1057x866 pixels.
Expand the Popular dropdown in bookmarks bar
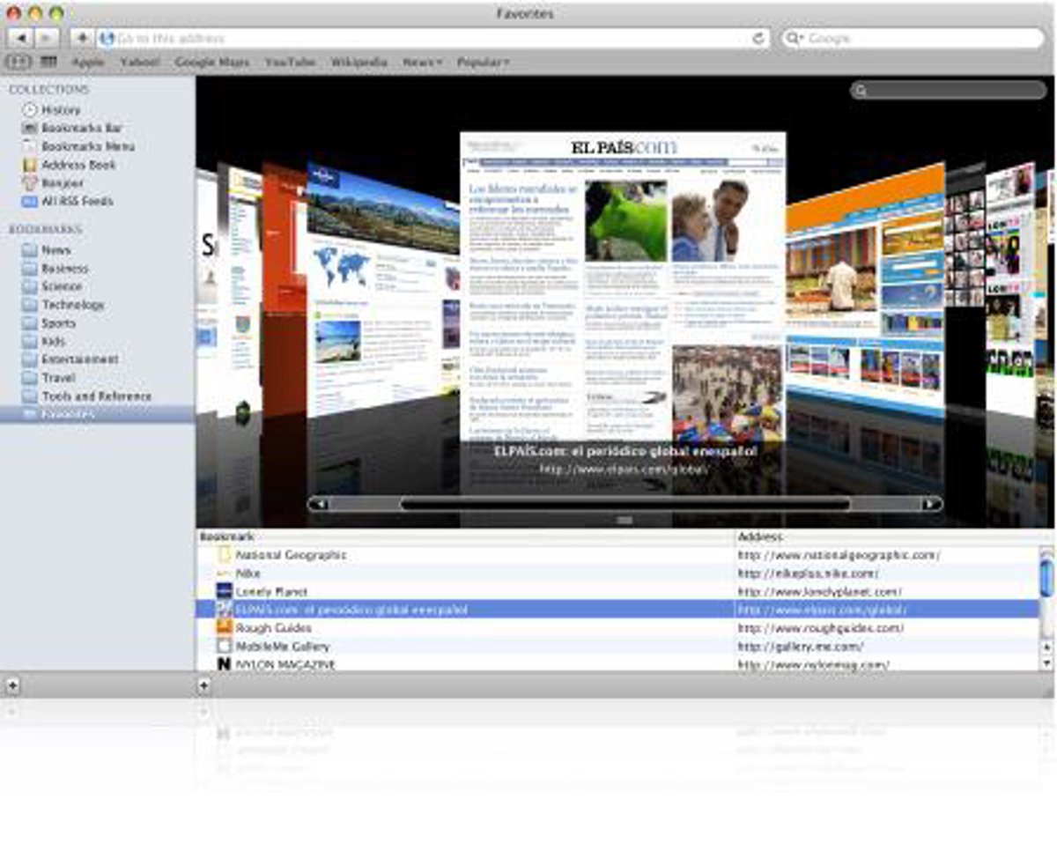483,63
